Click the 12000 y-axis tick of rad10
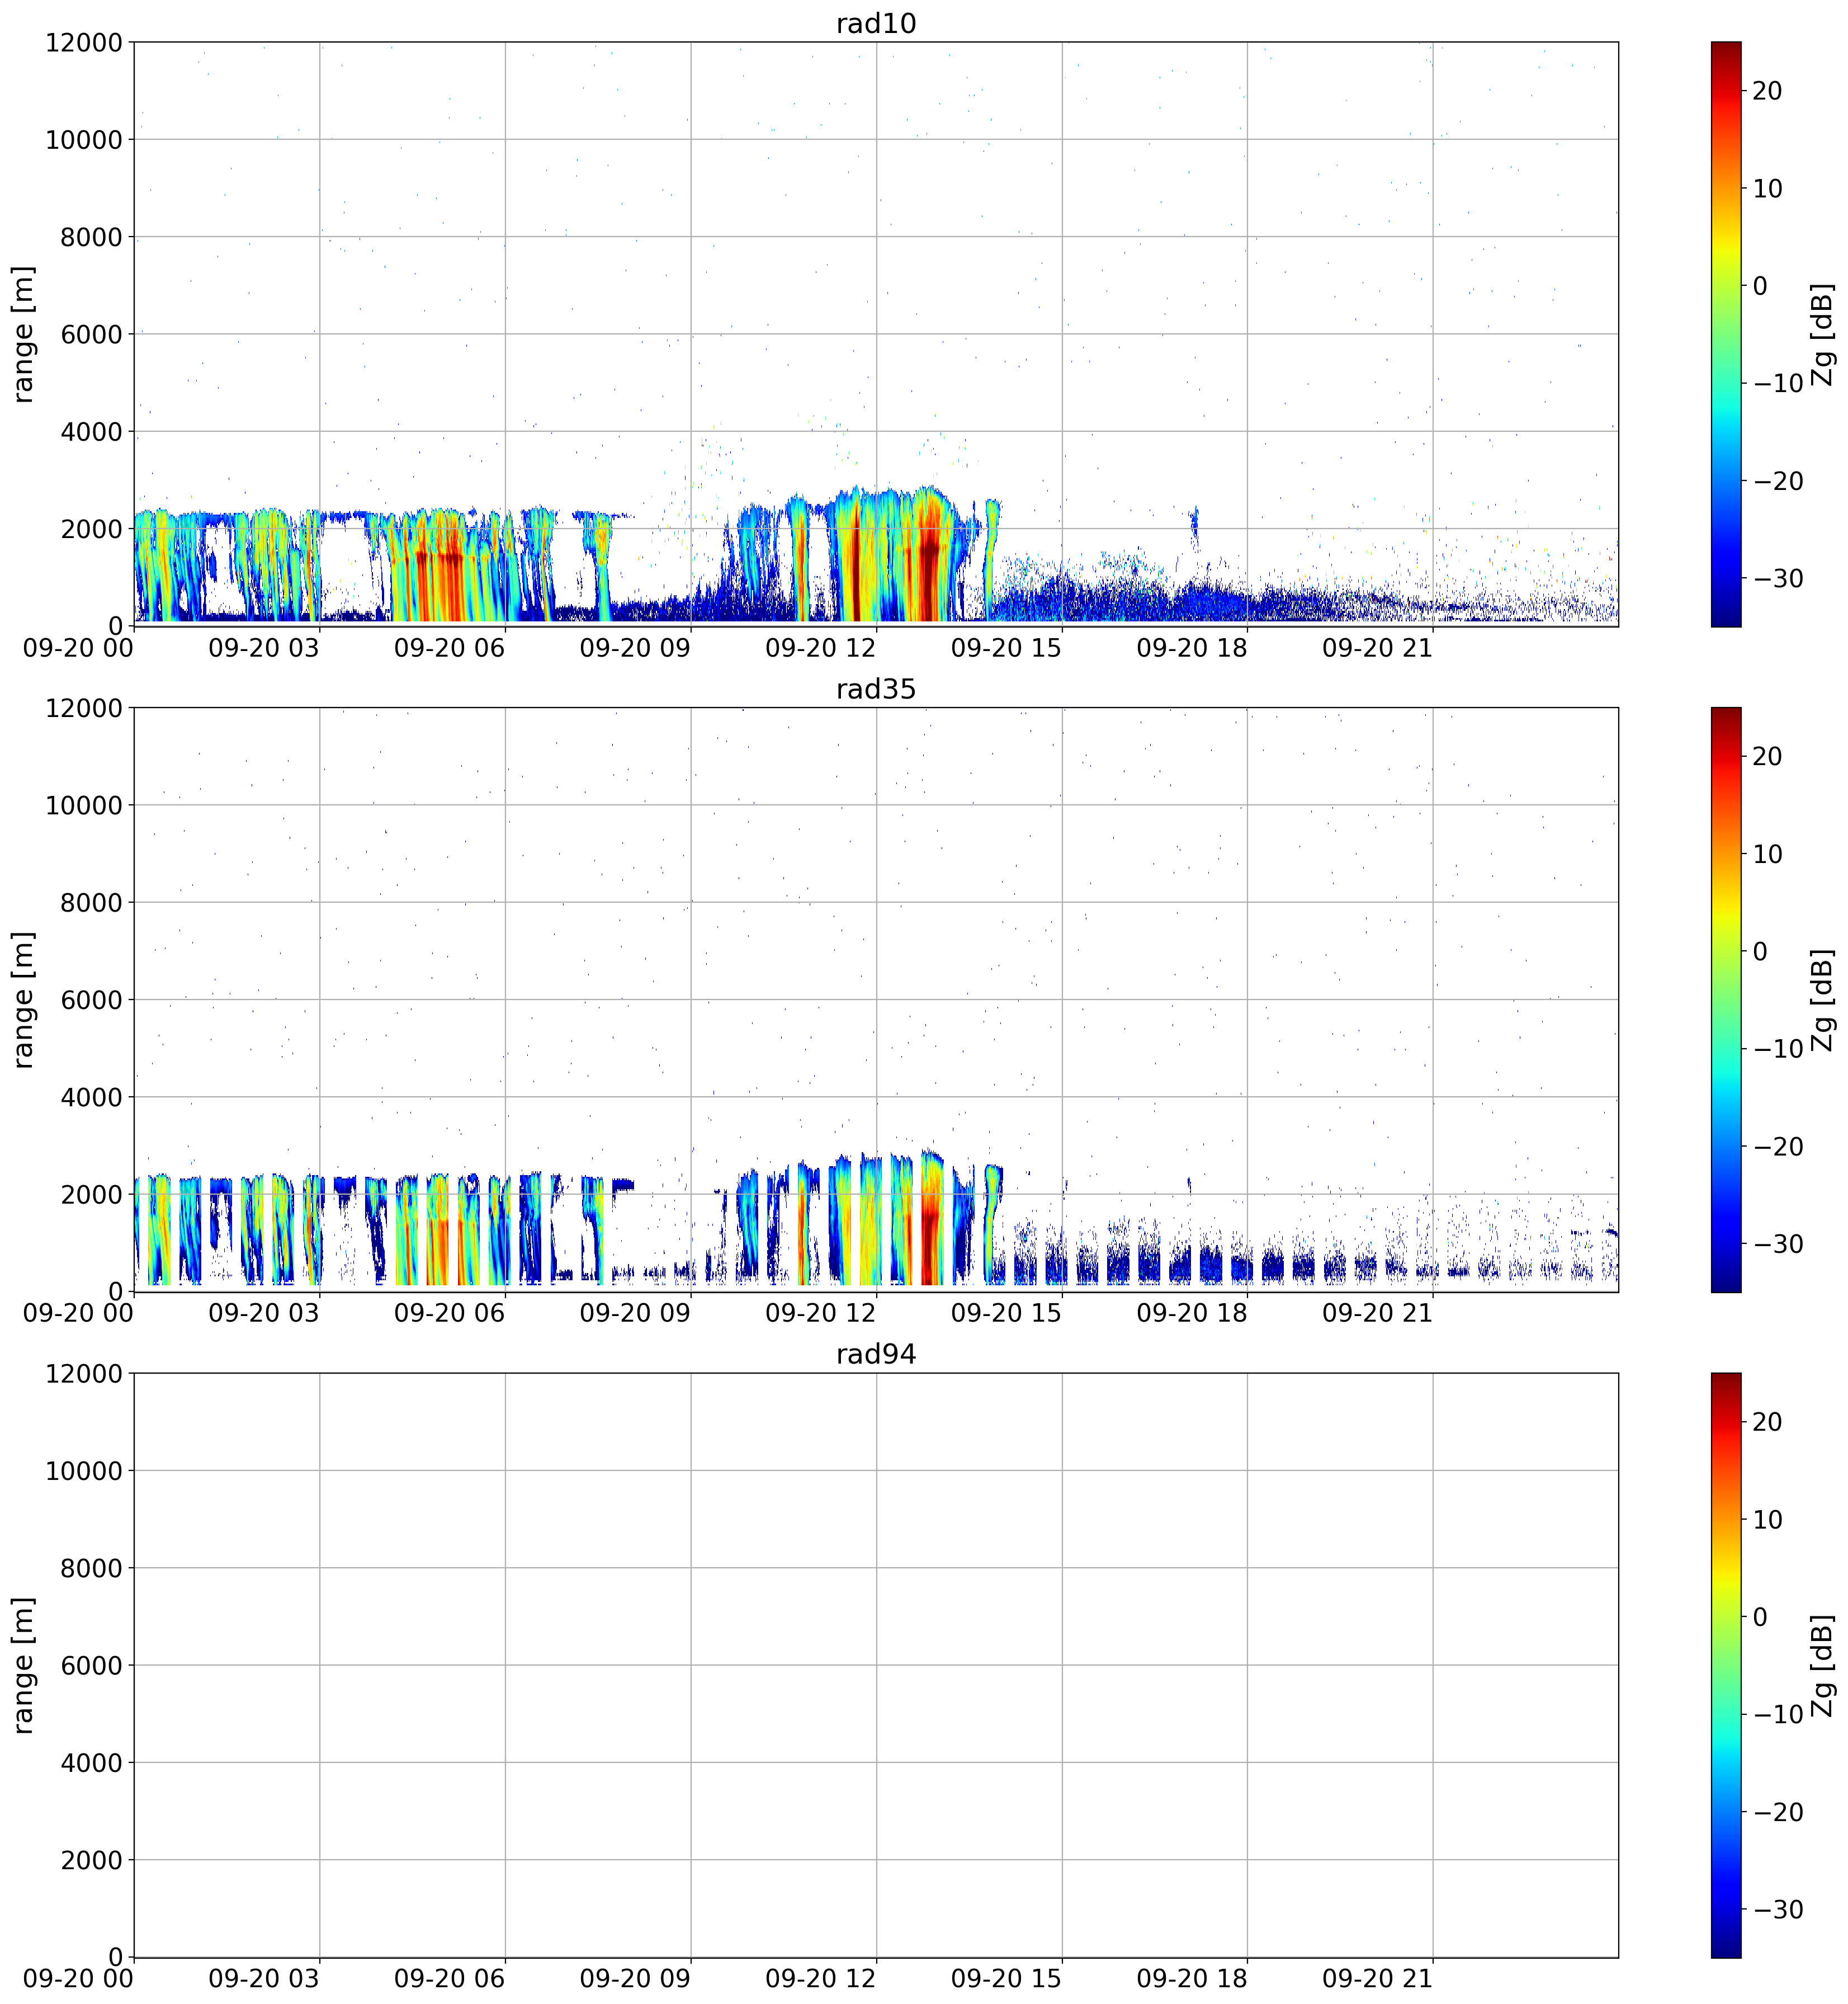This screenshot has height=2004, width=1848. click(x=84, y=43)
